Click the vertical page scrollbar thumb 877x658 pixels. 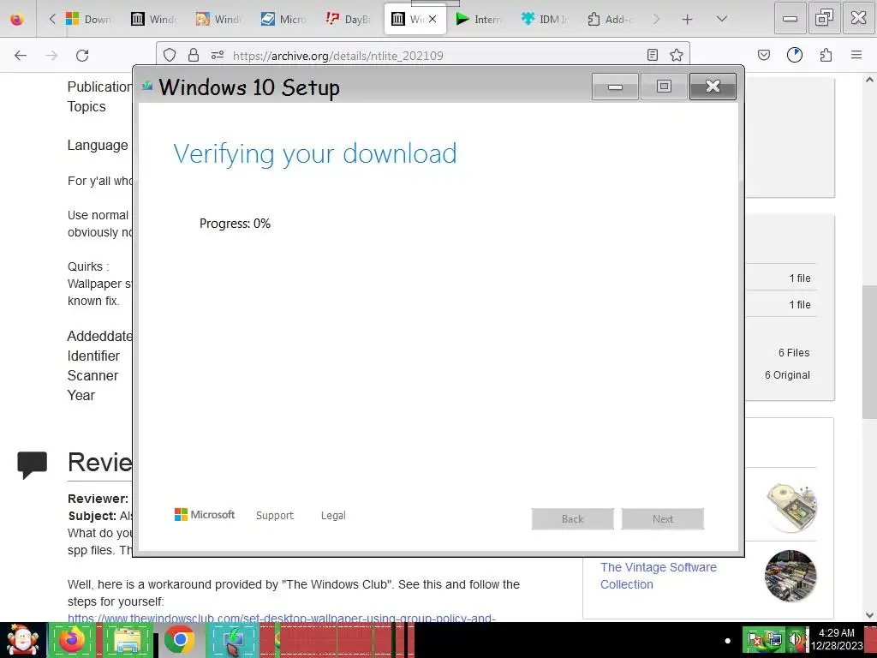tap(870, 351)
